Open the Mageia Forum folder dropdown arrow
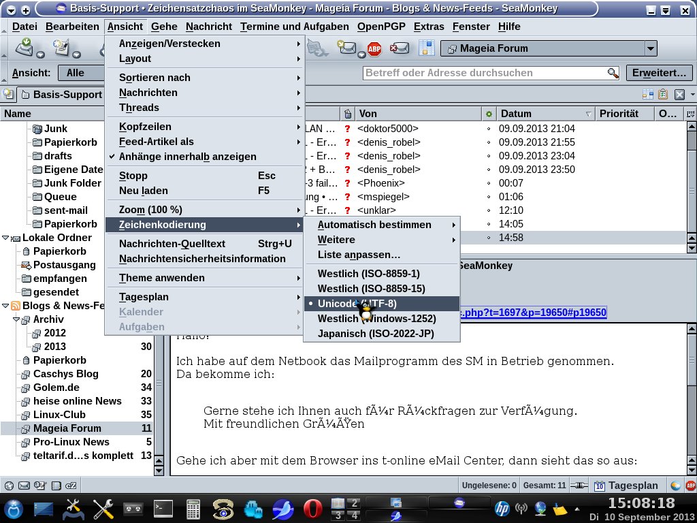Image resolution: width=697 pixels, height=523 pixels. pos(650,48)
